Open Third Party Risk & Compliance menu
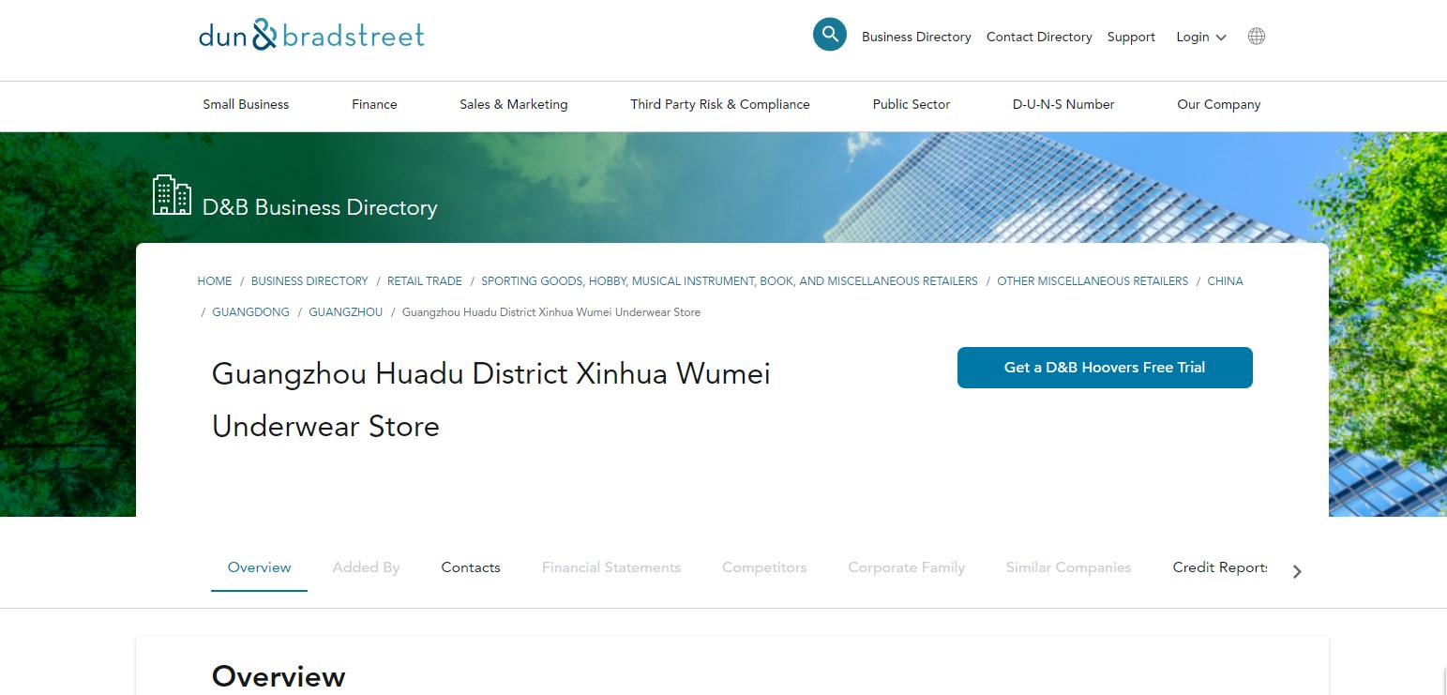Viewport: 1447px width, 695px height. 719,105
